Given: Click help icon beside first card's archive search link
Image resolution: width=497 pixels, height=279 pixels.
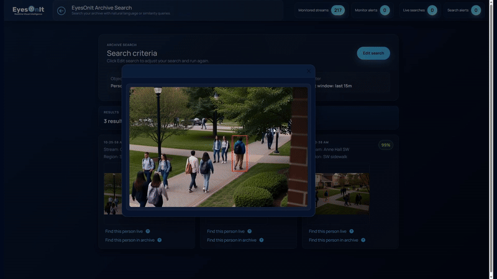Looking at the screenshot, I should [x=160, y=240].
